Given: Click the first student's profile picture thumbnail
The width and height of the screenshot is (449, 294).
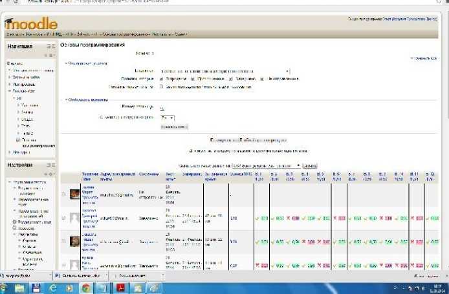Looking at the screenshot, I should [75, 193].
